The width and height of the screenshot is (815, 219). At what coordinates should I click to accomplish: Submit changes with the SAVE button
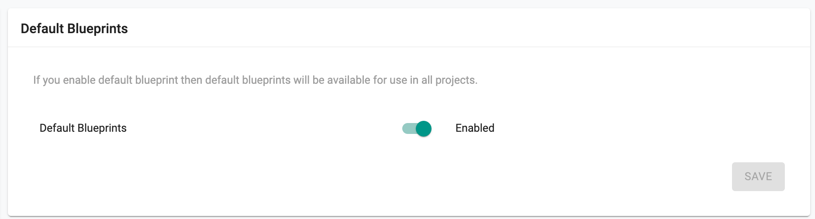coord(758,177)
